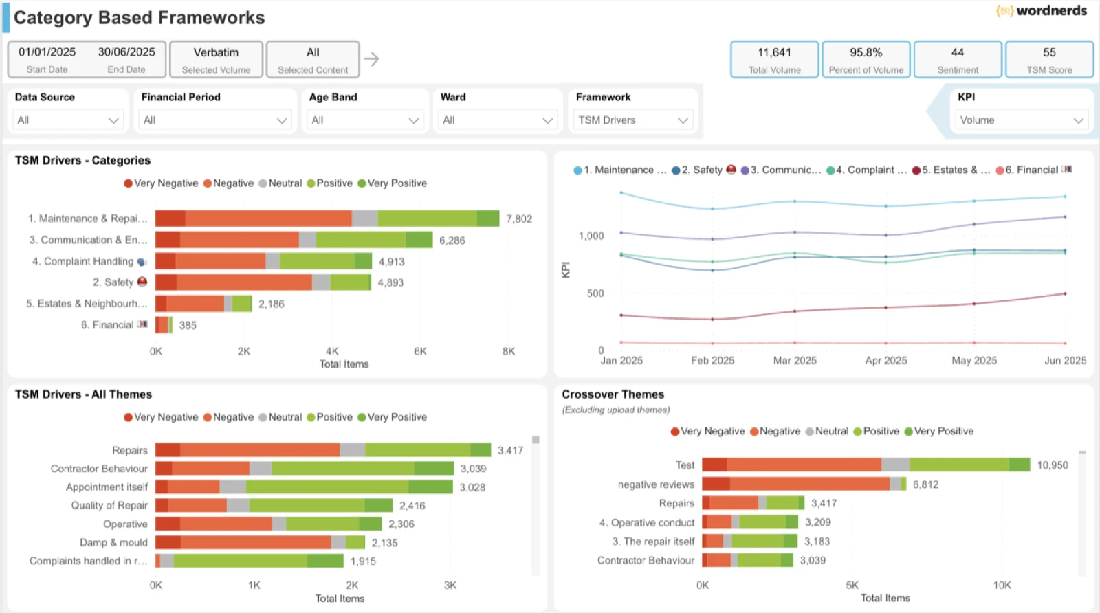
Task: Select Contractor Behaviour bar in Crossover Themes
Action: click(748, 560)
